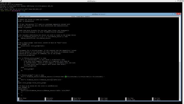
Task: Close the nano PuTTY window
Action: pyautogui.click(x=179, y=14)
